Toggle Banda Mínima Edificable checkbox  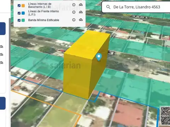[19, 20]
